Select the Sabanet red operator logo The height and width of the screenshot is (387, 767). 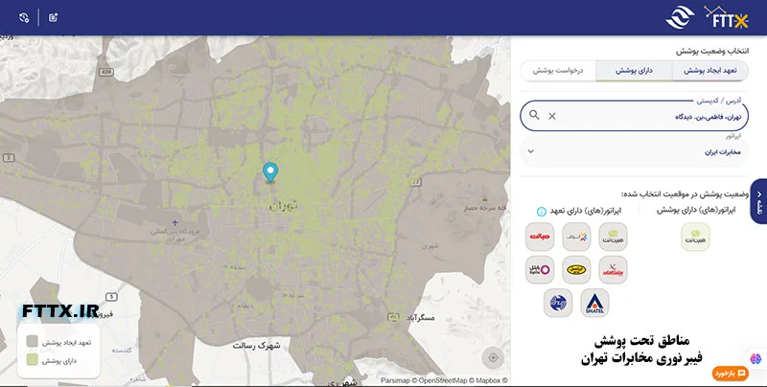click(540, 237)
